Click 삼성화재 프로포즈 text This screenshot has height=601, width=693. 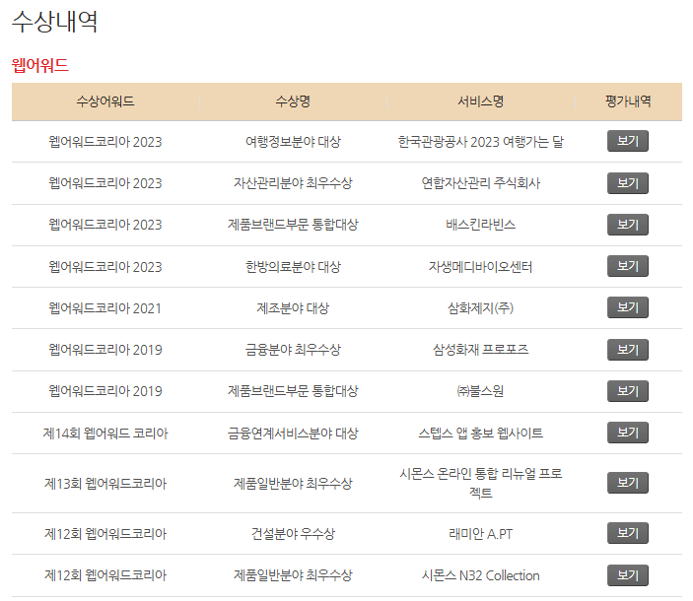coord(480,350)
